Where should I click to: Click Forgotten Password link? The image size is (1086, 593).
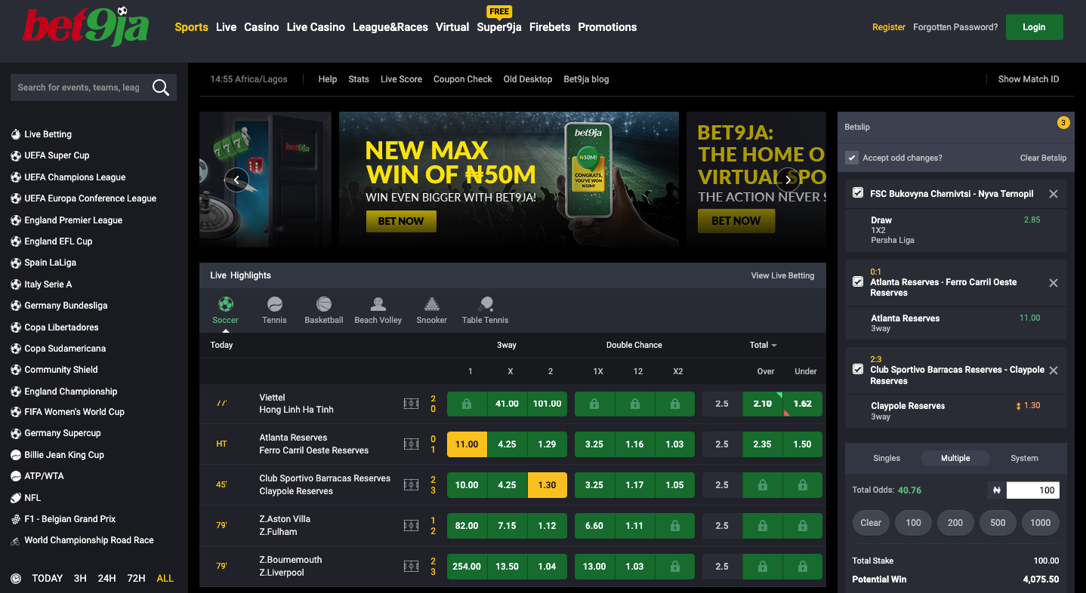pyautogui.click(x=955, y=27)
